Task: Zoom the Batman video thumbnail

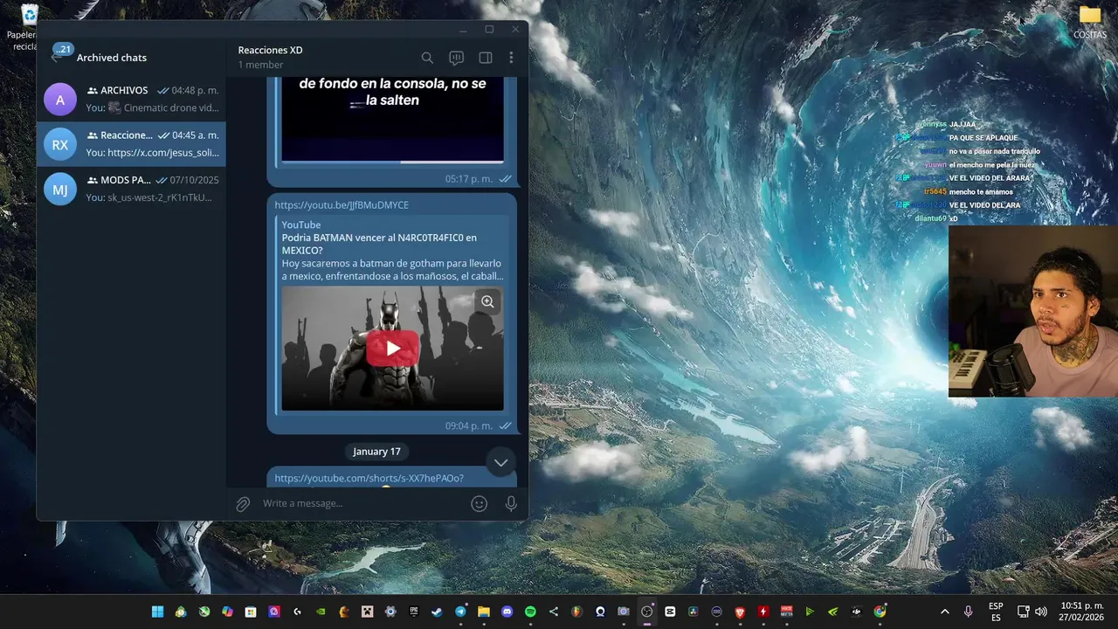Action: pos(487,301)
